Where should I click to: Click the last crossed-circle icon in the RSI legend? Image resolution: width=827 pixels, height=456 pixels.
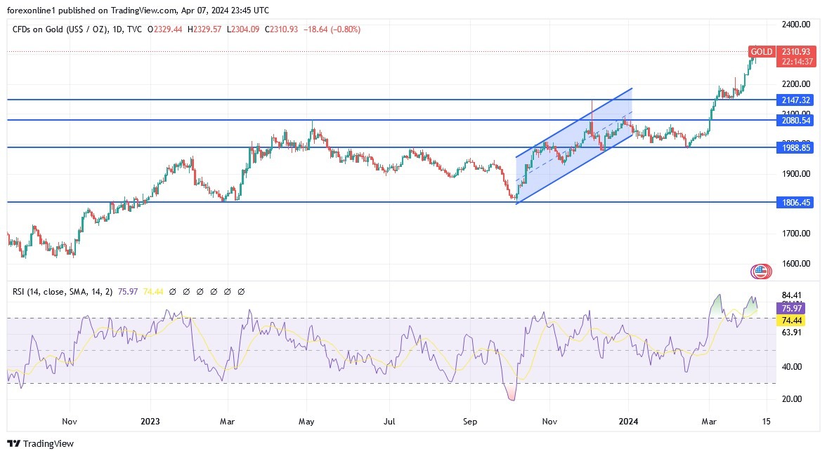coord(240,291)
